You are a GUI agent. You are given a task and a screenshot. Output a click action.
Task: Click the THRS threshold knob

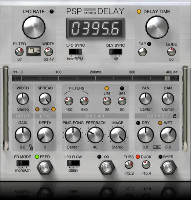coord(129,165)
